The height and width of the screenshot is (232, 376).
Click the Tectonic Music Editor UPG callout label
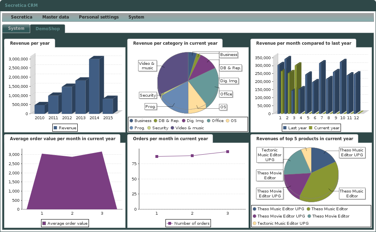click(x=269, y=154)
